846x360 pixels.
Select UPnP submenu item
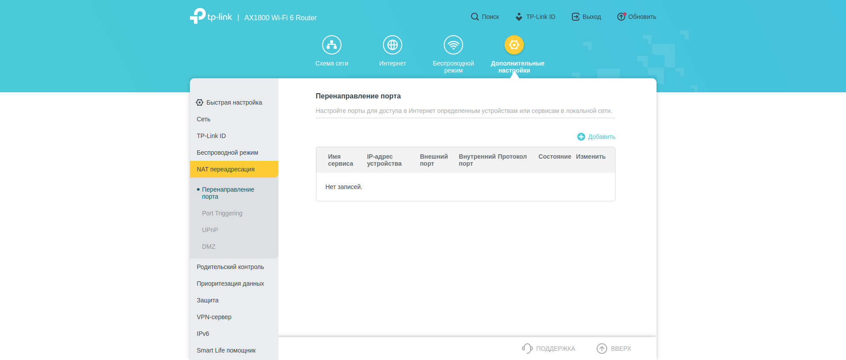(x=210, y=230)
